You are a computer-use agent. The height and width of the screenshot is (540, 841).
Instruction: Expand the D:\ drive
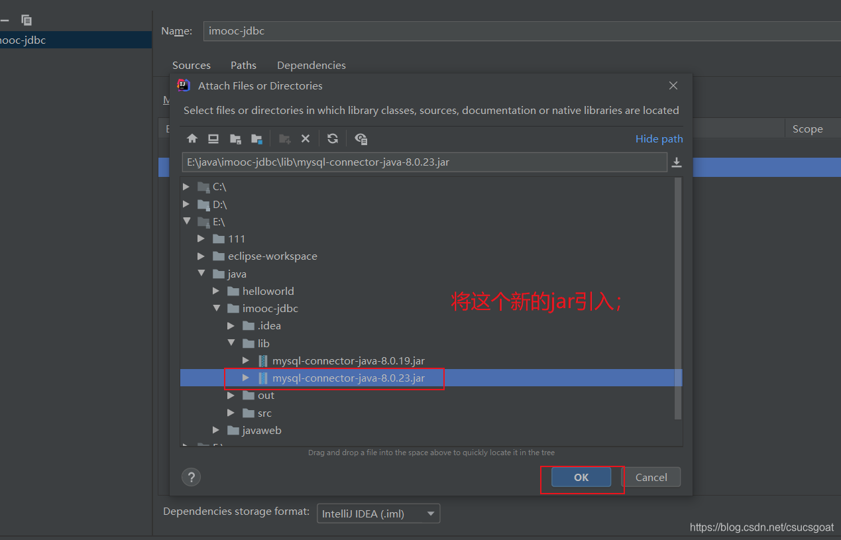point(186,205)
